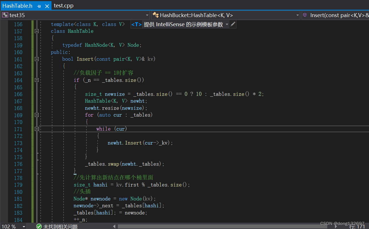Screen dimensions: 369x229
Task: Click 'HashTable<K, V> newht;' on line 167
Action: pos(116,101)
